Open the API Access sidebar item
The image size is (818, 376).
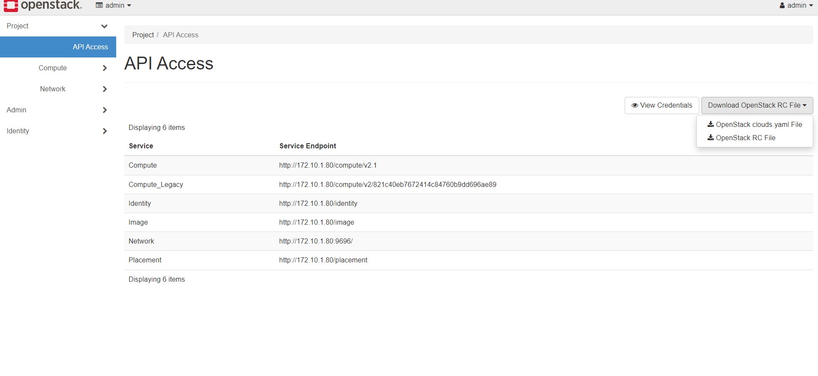(90, 47)
